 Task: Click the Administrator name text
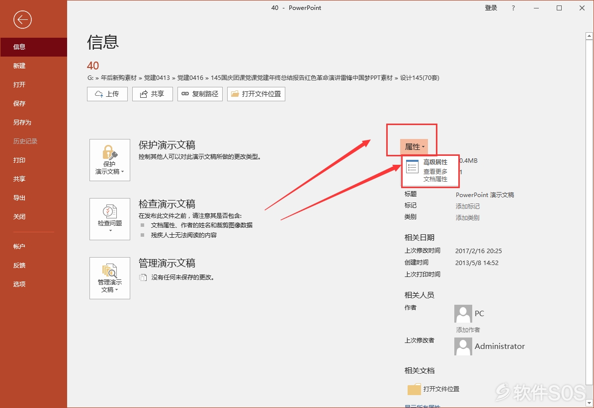[500, 346]
